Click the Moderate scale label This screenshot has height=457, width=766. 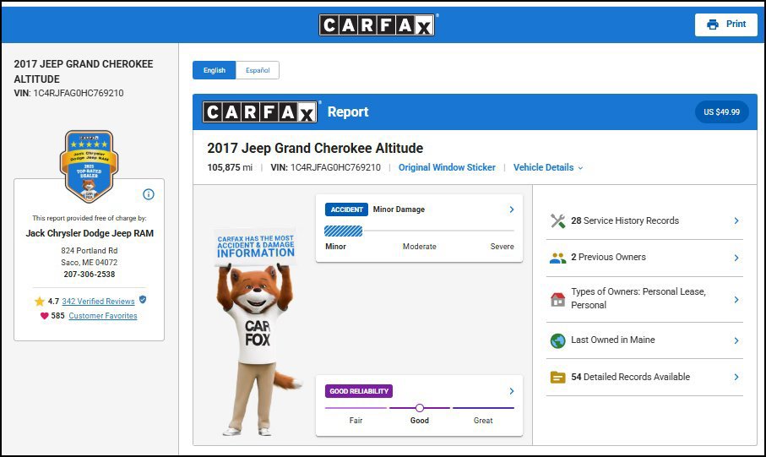[x=419, y=247]
